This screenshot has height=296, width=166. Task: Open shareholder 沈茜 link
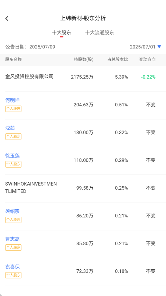10,128
